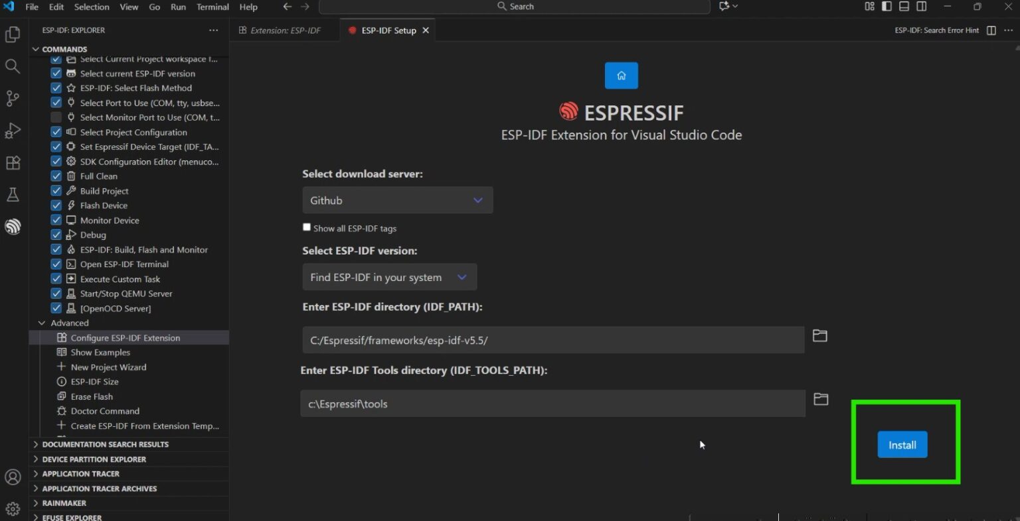Open the Terminal menu
Screen dimensions: 1020x521
pos(212,7)
